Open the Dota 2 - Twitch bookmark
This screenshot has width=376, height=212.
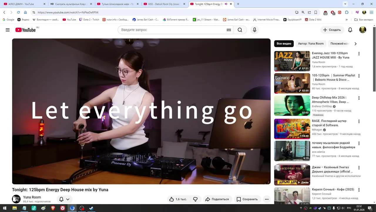[89, 20]
